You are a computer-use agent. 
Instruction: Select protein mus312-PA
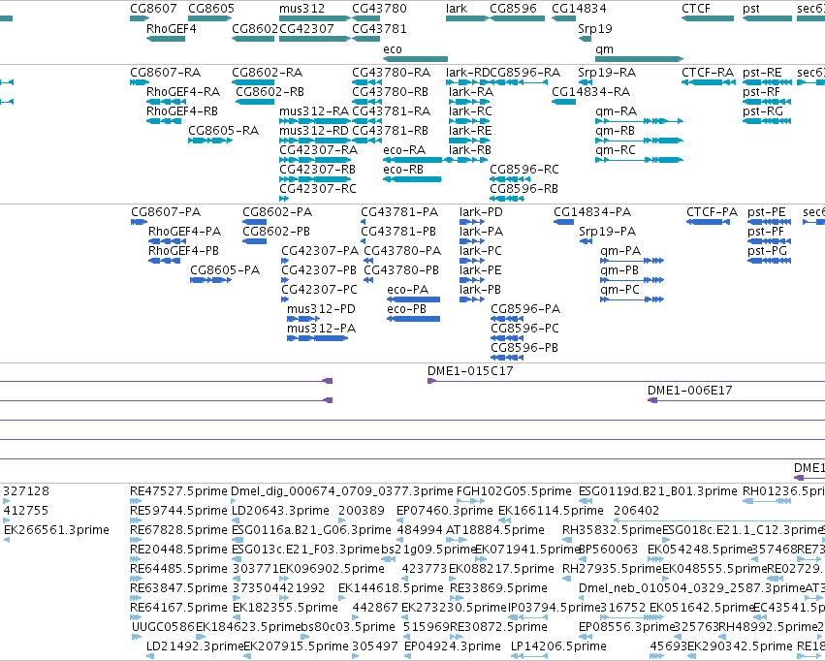click(x=322, y=329)
